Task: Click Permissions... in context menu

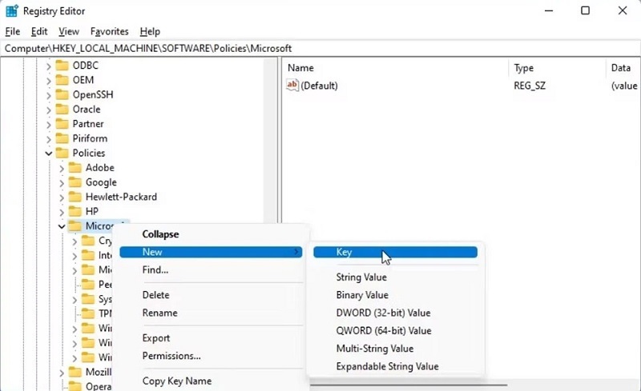Action: (171, 356)
